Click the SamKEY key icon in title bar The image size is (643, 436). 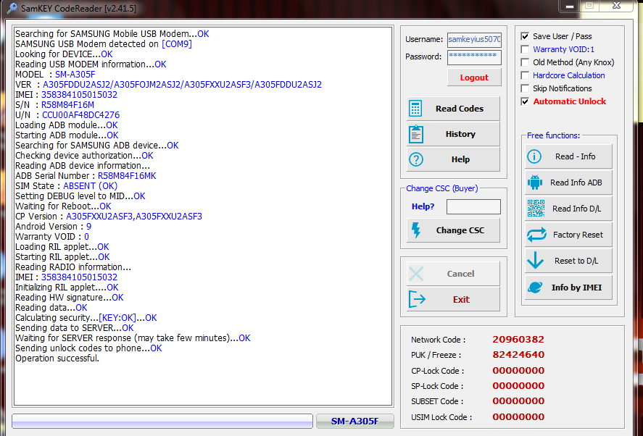pyautogui.click(x=12, y=8)
